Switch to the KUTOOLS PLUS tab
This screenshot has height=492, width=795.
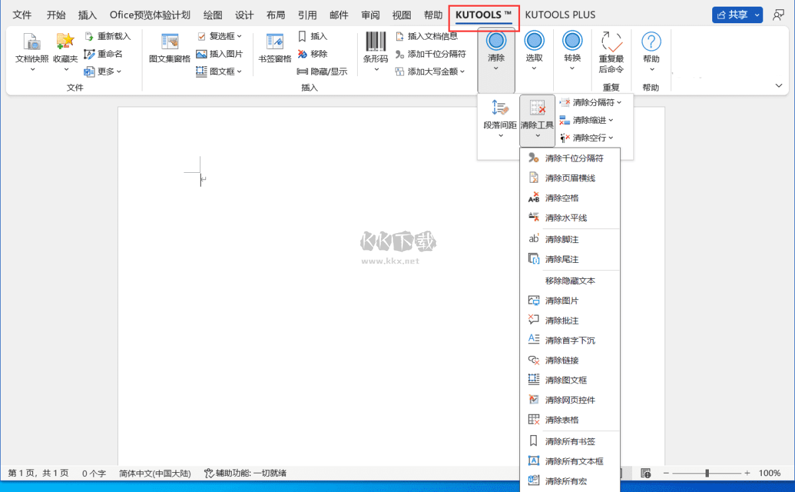(560, 15)
